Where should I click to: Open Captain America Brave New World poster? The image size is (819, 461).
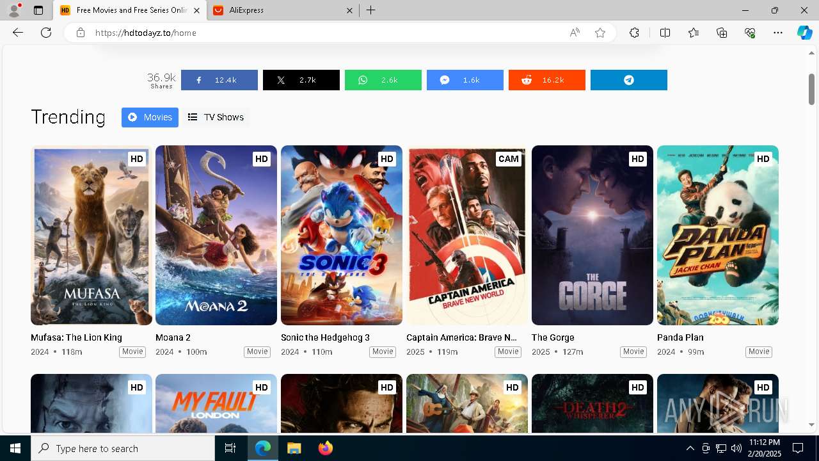(467, 236)
